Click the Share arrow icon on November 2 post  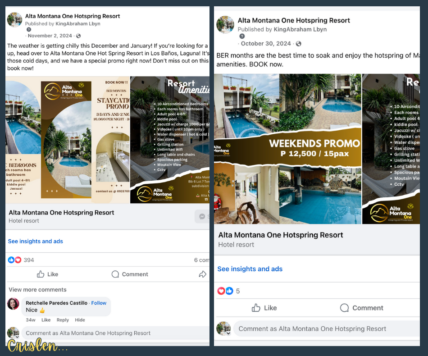point(203,274)
